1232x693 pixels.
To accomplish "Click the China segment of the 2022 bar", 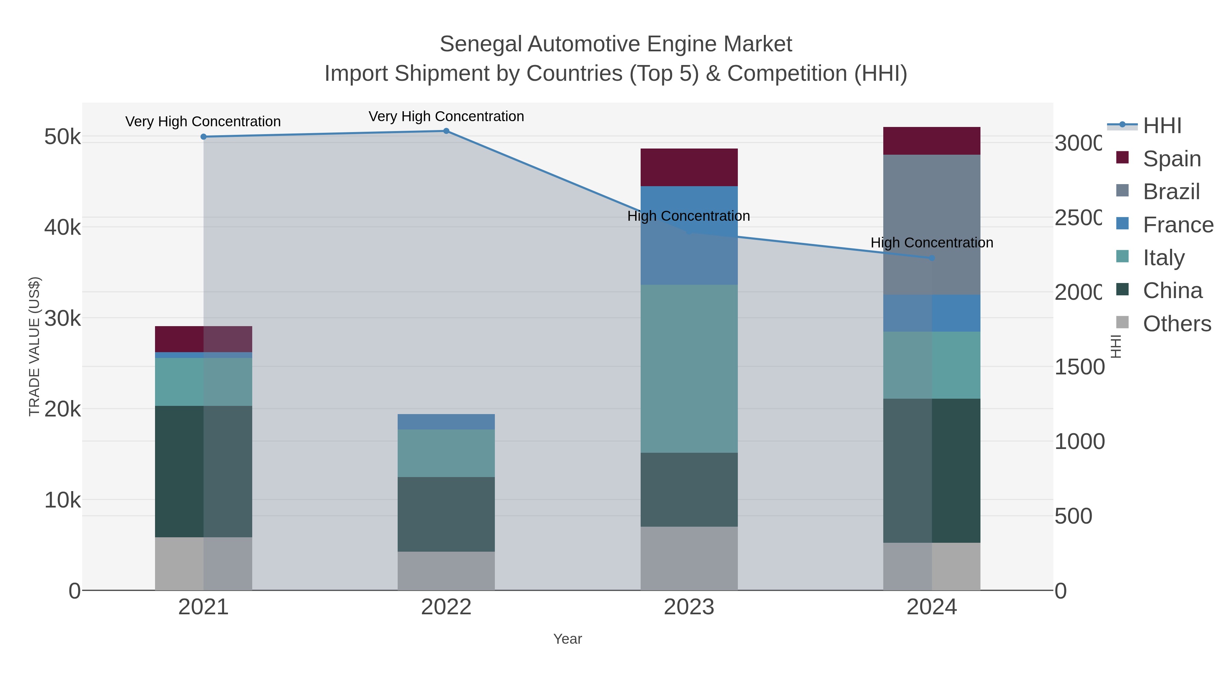I will pos(446,515).
